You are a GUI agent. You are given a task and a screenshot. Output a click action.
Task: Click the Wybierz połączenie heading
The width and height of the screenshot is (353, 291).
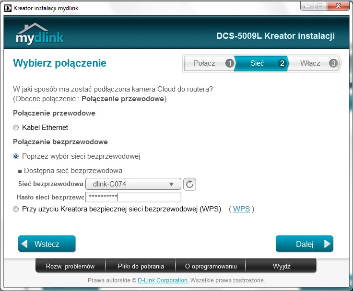click(x=59, y=63)
